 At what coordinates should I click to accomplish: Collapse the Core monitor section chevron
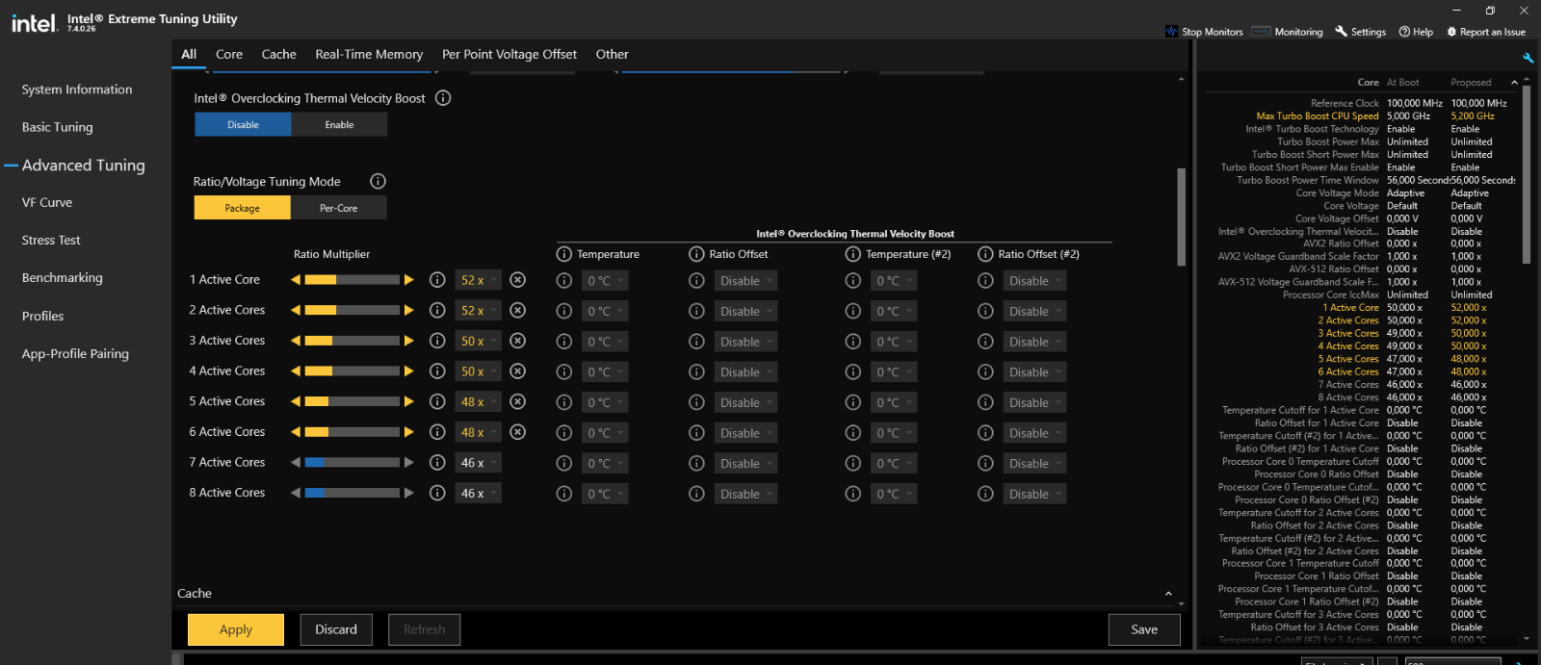[x=1514, y=83]
